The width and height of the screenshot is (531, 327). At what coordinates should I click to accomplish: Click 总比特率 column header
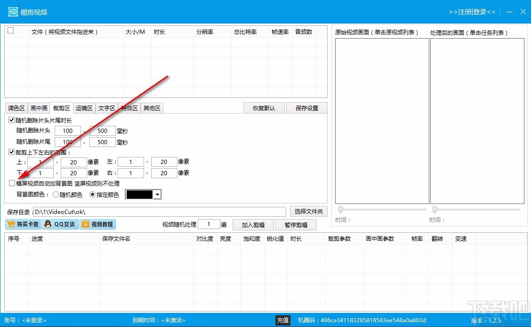tap(249, 32)
